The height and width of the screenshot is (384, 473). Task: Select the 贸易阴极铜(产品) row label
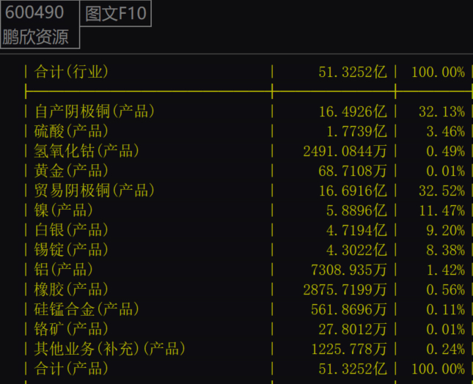pyautogui.click(x=94, y=191)
